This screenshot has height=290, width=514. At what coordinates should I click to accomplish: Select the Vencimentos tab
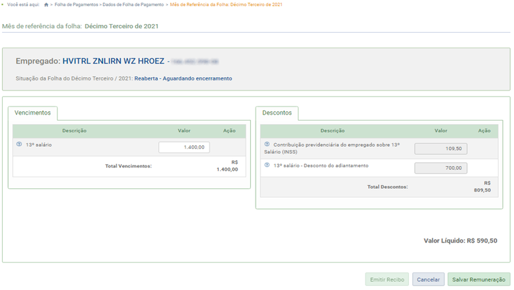coord(33,113)
